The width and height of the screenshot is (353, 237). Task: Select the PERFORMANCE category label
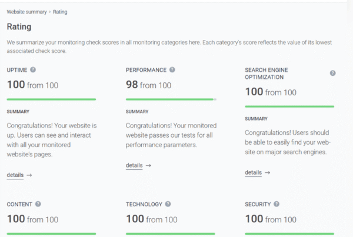pyautogui.click(x=146, y=70)
